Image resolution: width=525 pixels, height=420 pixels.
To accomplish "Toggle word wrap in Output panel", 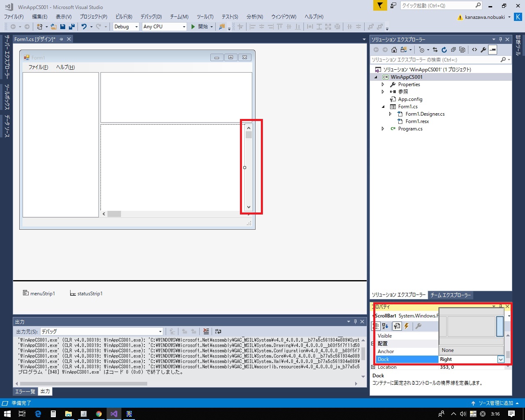I will click(218, 331).
